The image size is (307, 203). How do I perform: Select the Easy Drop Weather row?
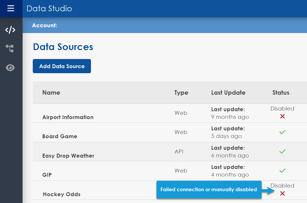[x=68, y=156]
